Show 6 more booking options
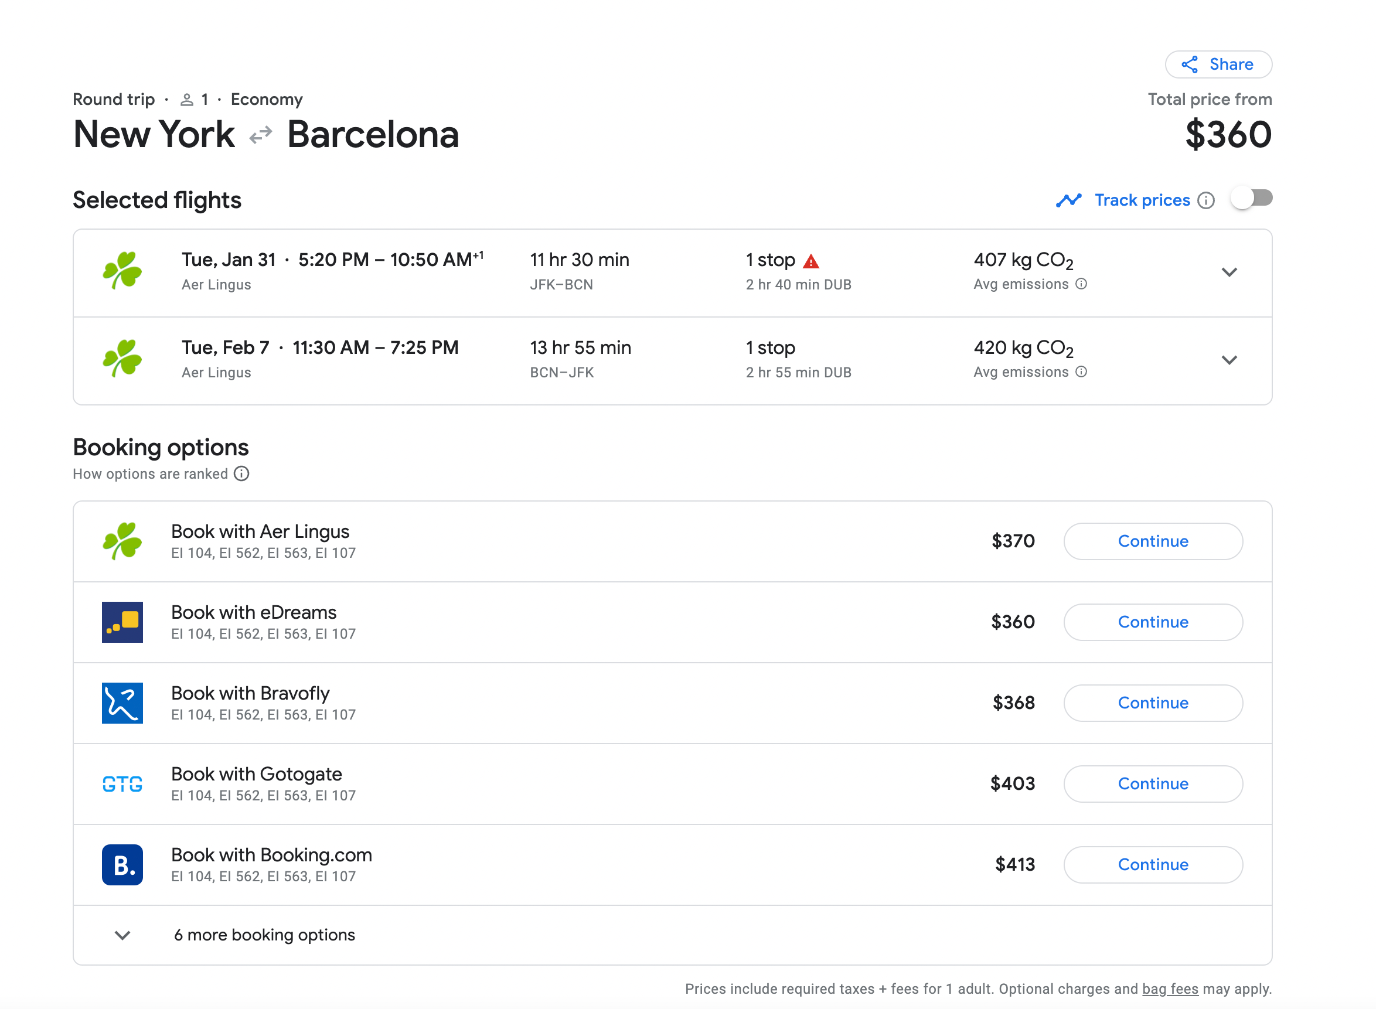This screenshot has height=1009, width=1376. [x=264, y=935]
